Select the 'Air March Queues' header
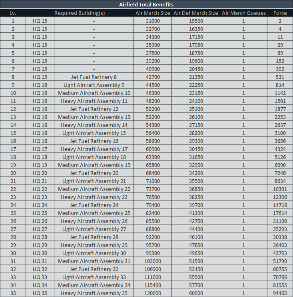Viewport: 293px width, 297px height. click(x=243, y=13)
